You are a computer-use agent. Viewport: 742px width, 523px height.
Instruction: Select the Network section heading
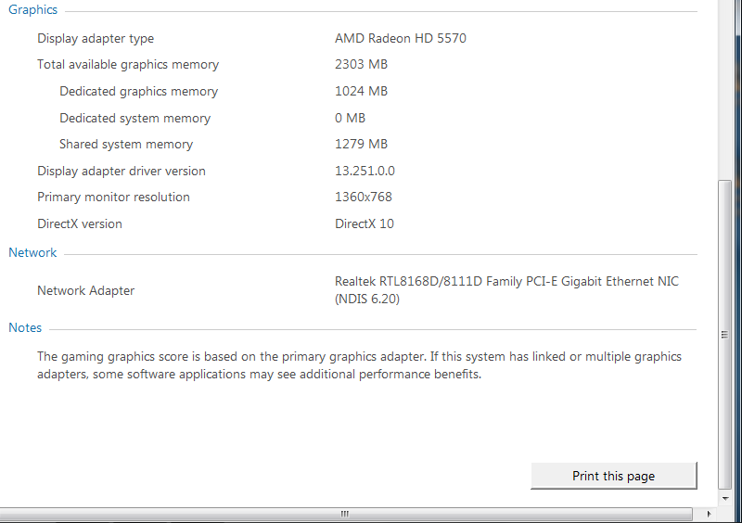pyautogui.click(x=32, y=253)
